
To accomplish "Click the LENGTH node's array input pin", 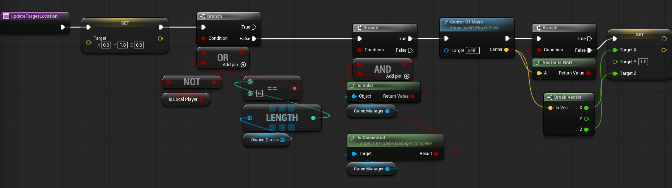I will tap(249, 118).
